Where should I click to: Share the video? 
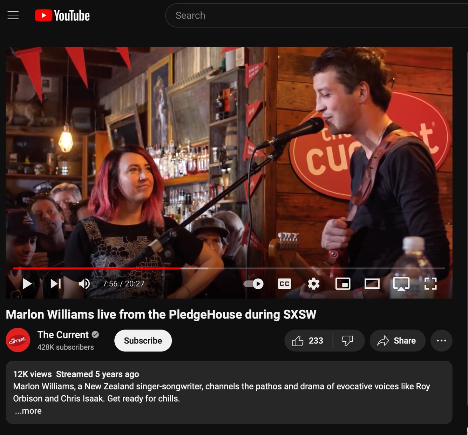tap(398, 341)
